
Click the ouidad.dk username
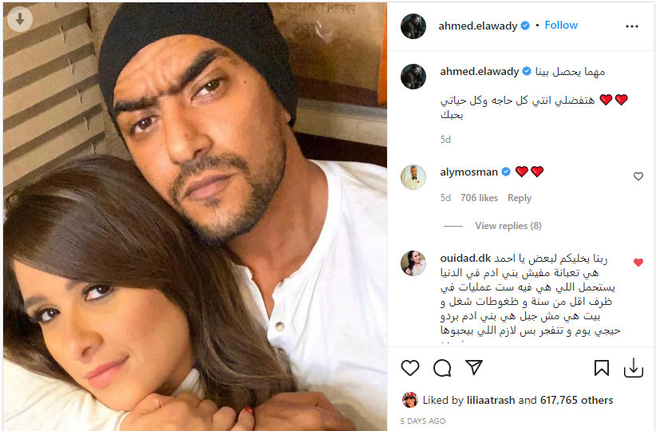[x=465, y=258]
